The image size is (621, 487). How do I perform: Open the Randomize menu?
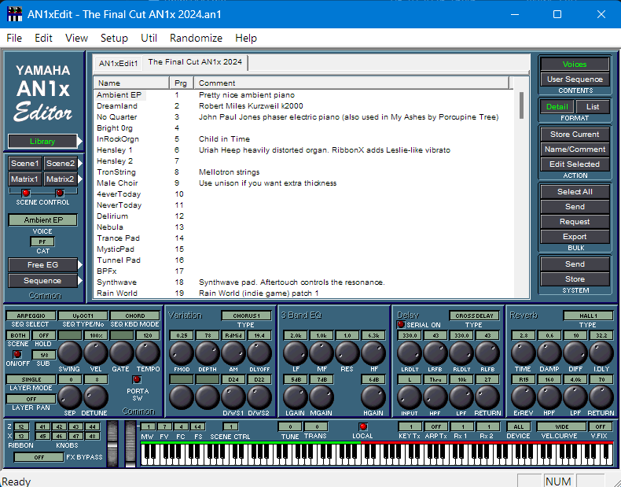pyautogui.click(x=196, y=38)
